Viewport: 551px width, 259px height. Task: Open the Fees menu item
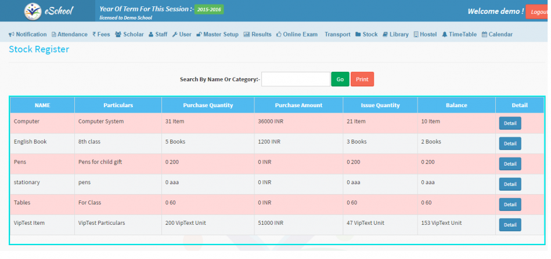point(101,35)
